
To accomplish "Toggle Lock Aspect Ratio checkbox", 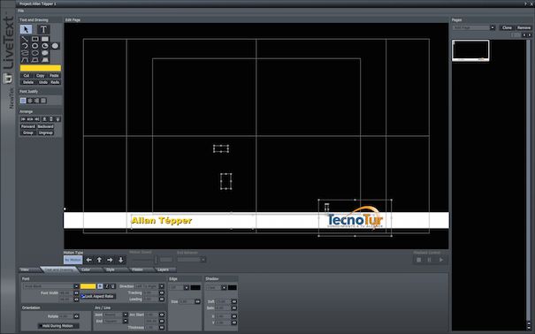I will coord(98,297).
